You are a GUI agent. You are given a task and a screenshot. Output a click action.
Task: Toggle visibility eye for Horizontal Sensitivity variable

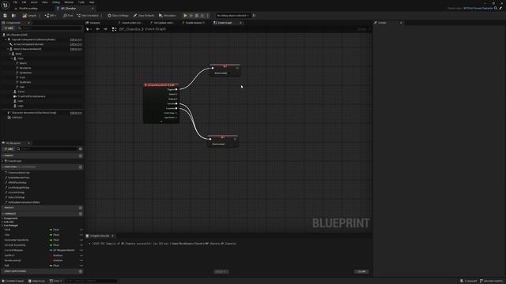[81, 240]
